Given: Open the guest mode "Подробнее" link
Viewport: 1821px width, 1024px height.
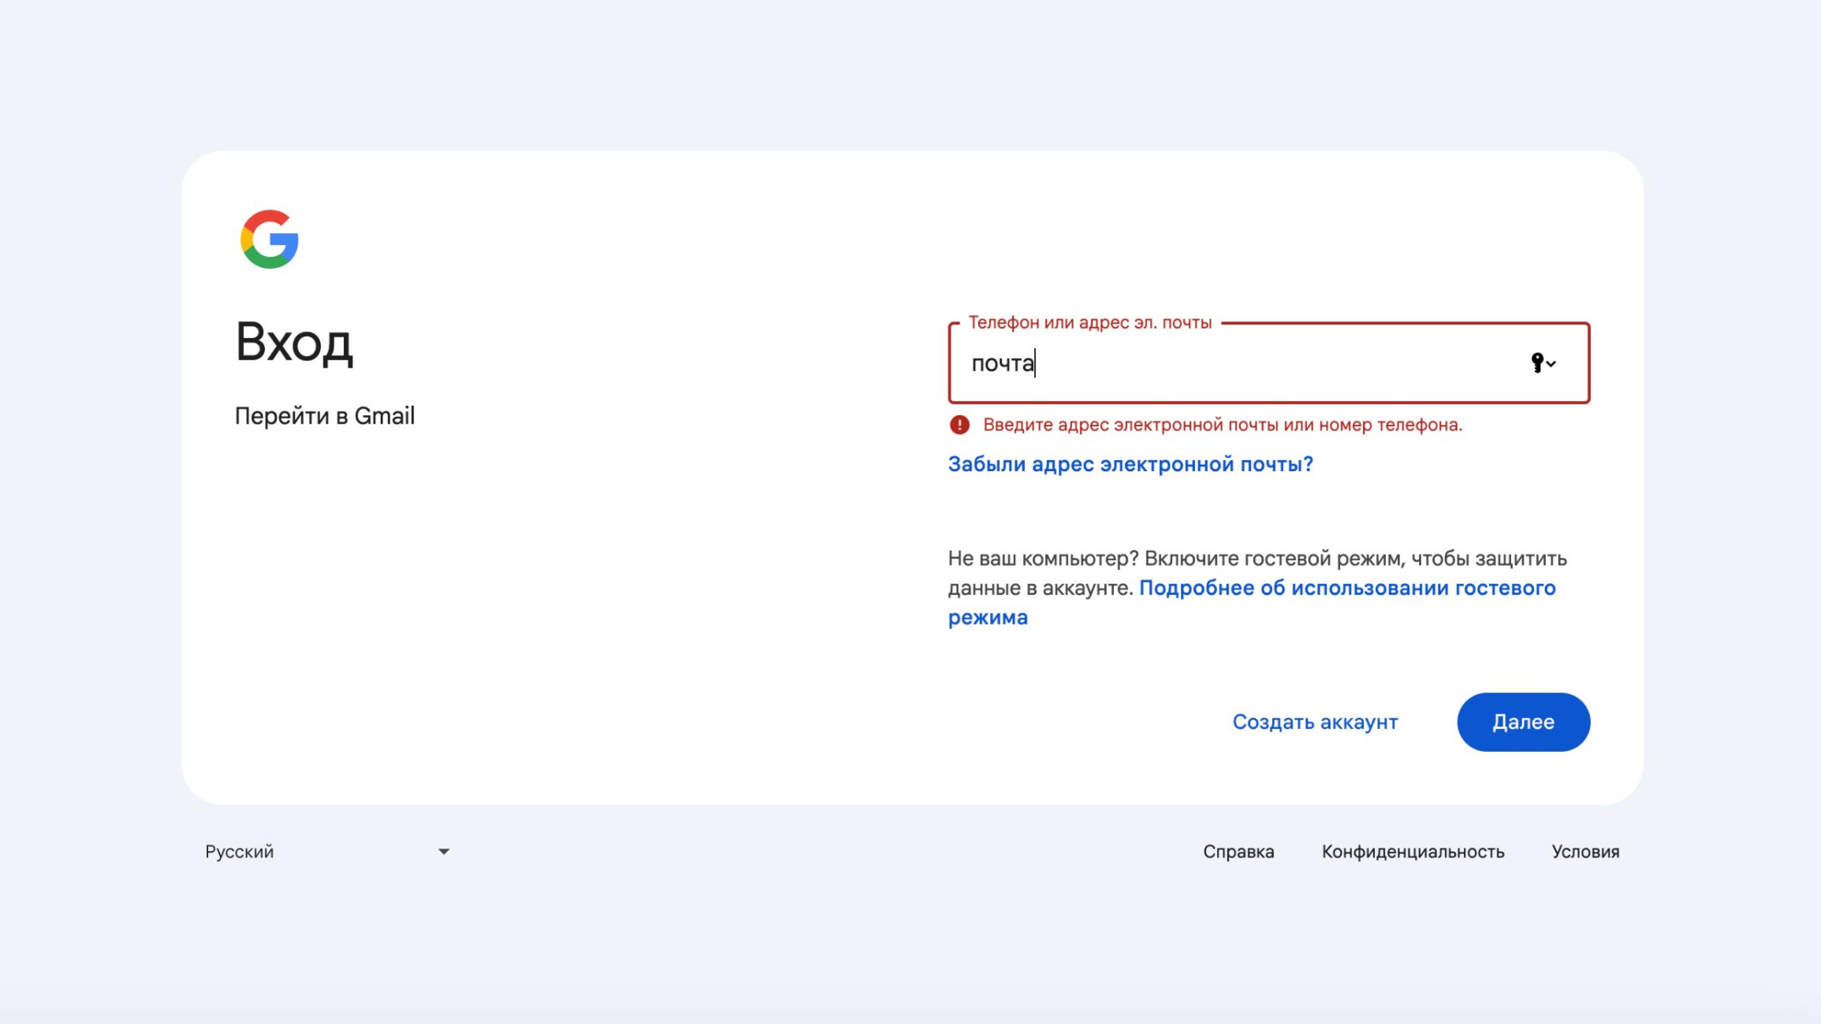Looking at the screenshot, I should pos(1347,588).
